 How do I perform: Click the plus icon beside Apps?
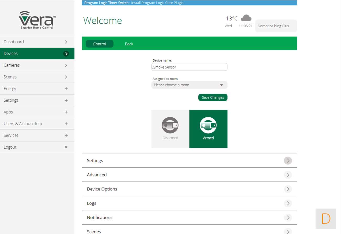pos(66,112)
